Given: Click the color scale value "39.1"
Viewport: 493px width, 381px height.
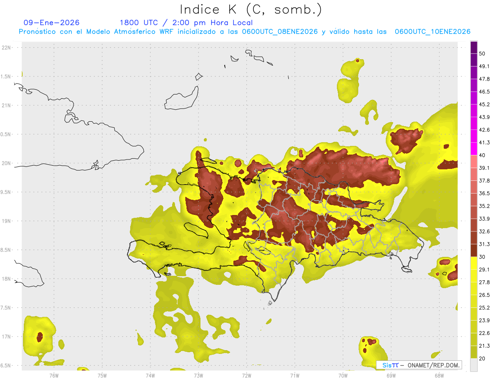Looking at the screenshot, I should [x=484, y=168].
